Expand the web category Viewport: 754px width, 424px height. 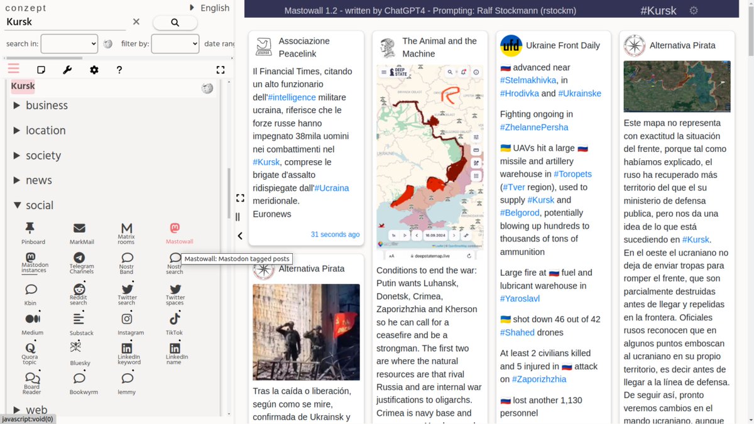pos(30,410)
